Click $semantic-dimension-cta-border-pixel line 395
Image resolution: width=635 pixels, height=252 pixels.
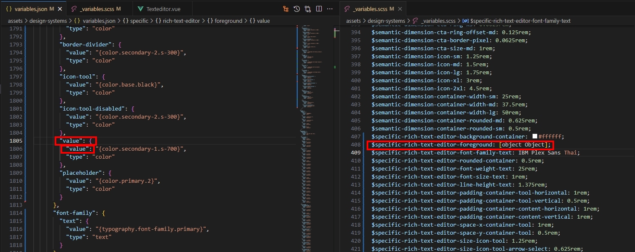coord(449,40)
